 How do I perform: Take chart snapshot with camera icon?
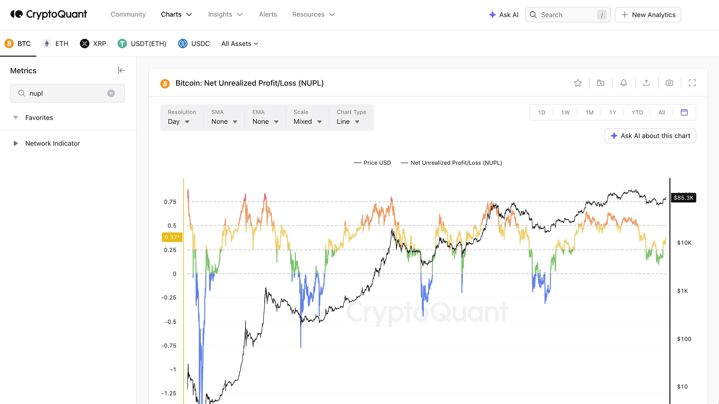point(669,83)
